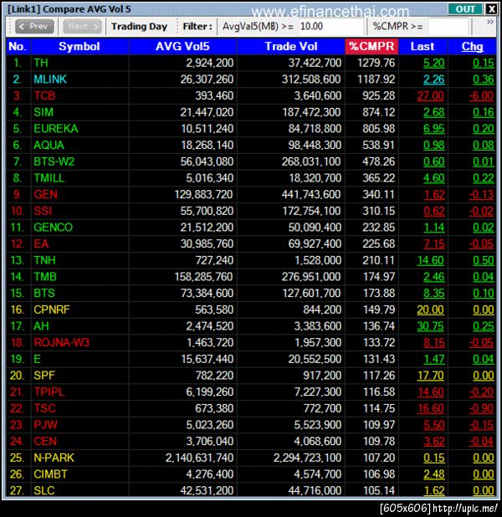This screenshot has width=502, height=517.
Task: Click PJW last price 5.50
Action: (434, 425)
